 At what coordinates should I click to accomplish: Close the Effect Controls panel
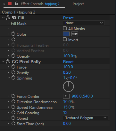click(x=4, y=4)
